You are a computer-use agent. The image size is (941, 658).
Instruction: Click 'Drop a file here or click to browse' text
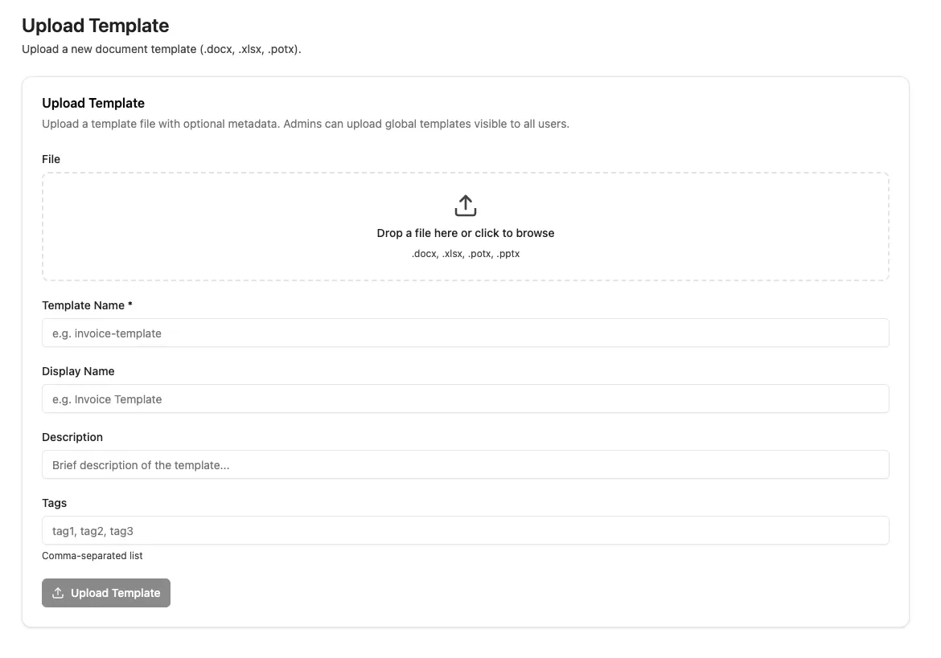point(465,233)
